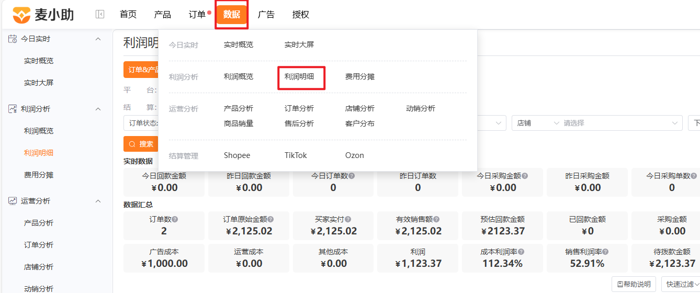
Task: Select 利润概览 in the dropdown menu
Action: click(x=239, y=77)
